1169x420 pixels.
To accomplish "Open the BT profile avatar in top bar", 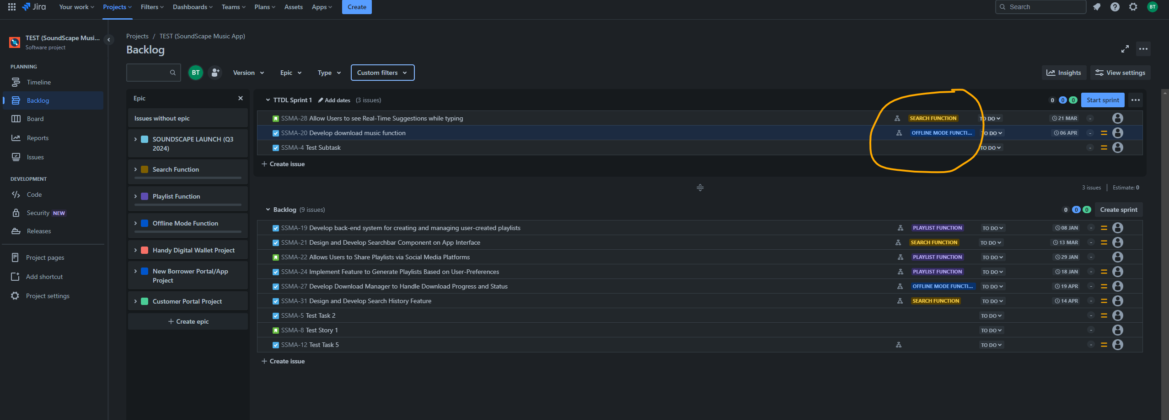I will coord(1153,7).
